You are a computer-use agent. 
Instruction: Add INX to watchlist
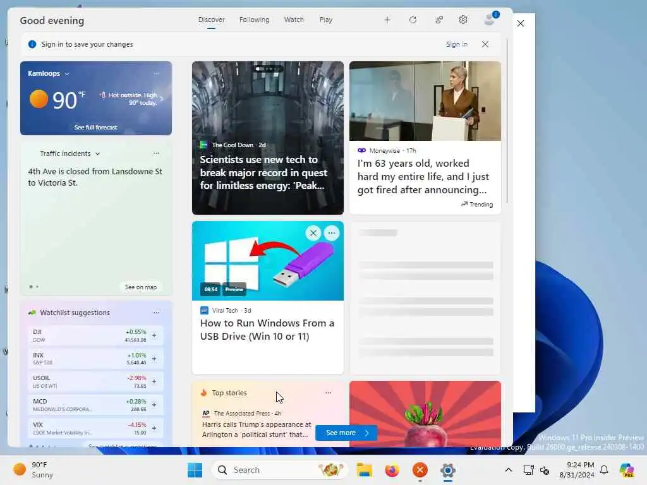154,359
